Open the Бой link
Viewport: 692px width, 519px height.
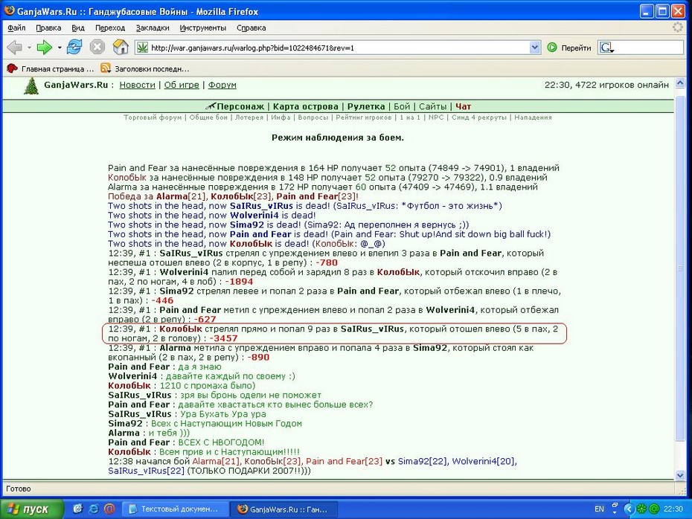[x=402, y=106]
